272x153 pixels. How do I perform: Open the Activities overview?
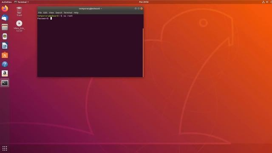click(7, 2)
